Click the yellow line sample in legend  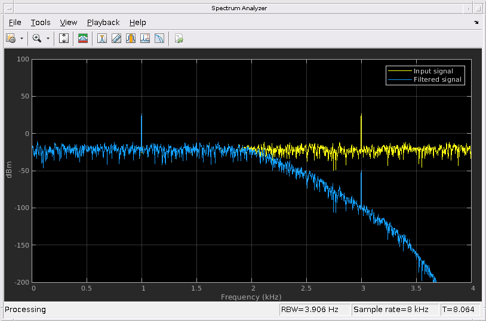[x=399, y=71]
